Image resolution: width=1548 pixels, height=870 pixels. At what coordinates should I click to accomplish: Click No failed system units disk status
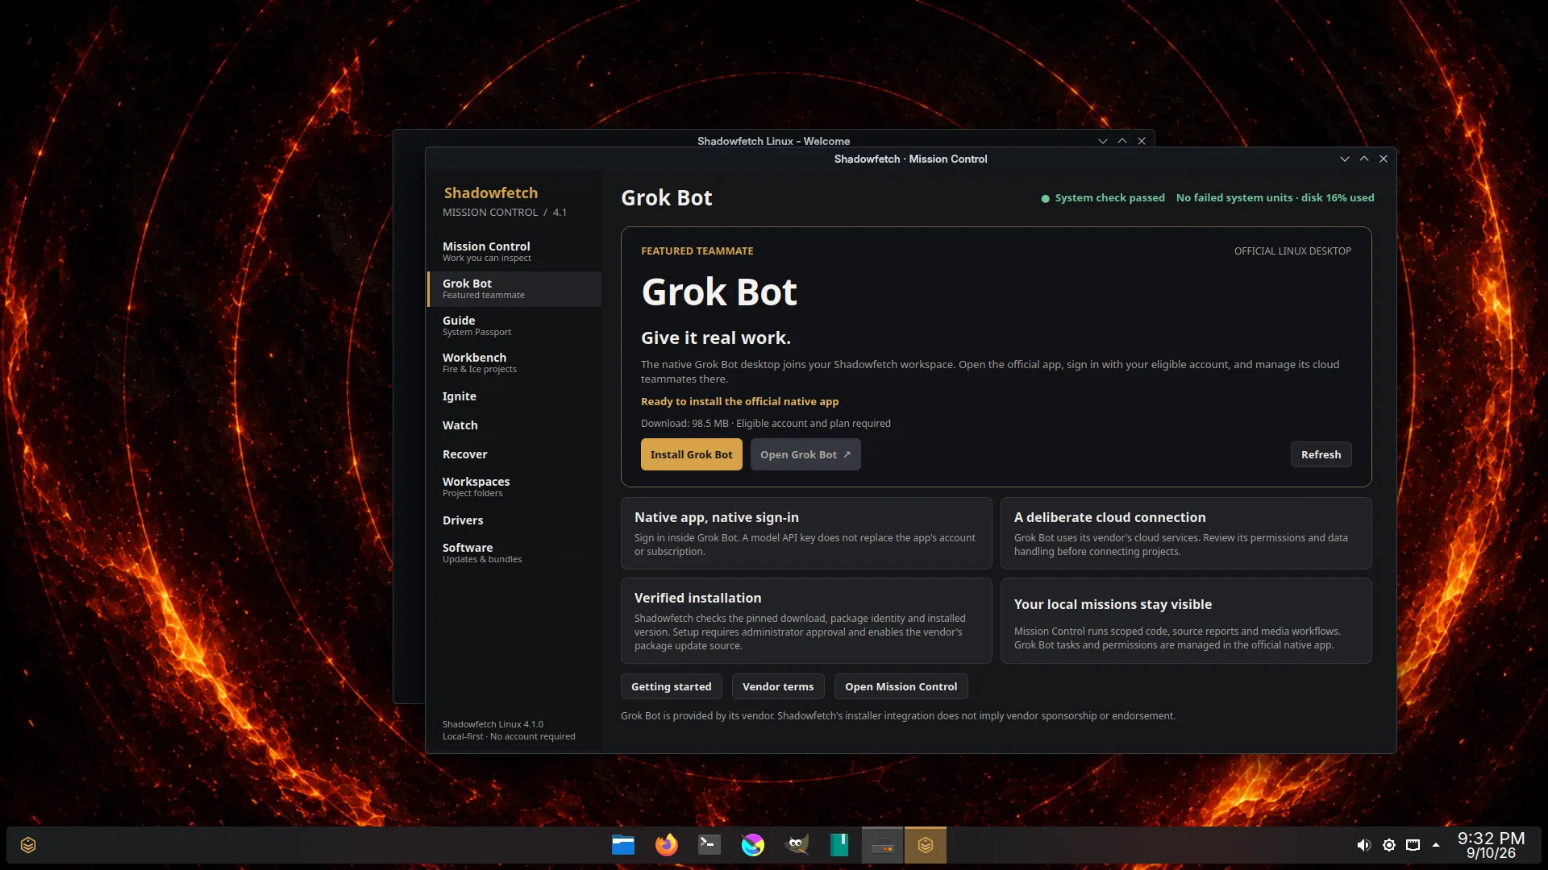click(1275, 198)
